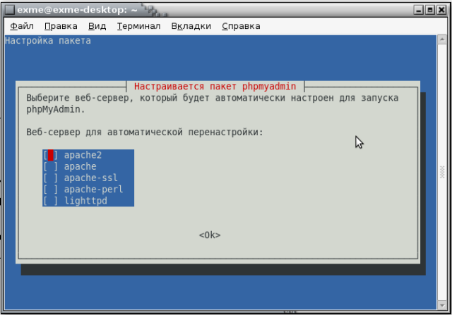Viewport: 452px width, 315px height.
Task: Click the 'Настройка пакета' header text
Action: pos(48,41)
